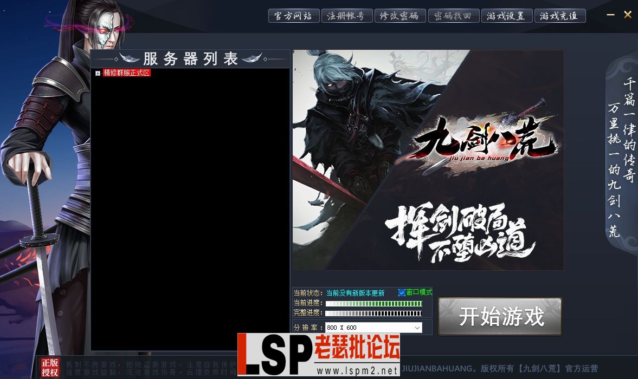Open the 官方网站 official website button
This screenshot has width=638, height=379.
[x=293, y=16]
